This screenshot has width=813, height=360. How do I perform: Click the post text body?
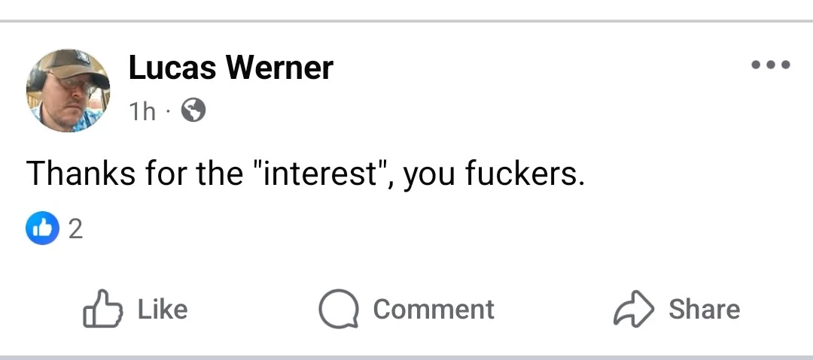tap(305, 174)
